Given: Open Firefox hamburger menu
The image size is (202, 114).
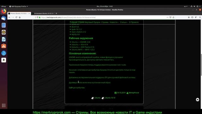Looking at the screenshot, I should click(200, 17).
